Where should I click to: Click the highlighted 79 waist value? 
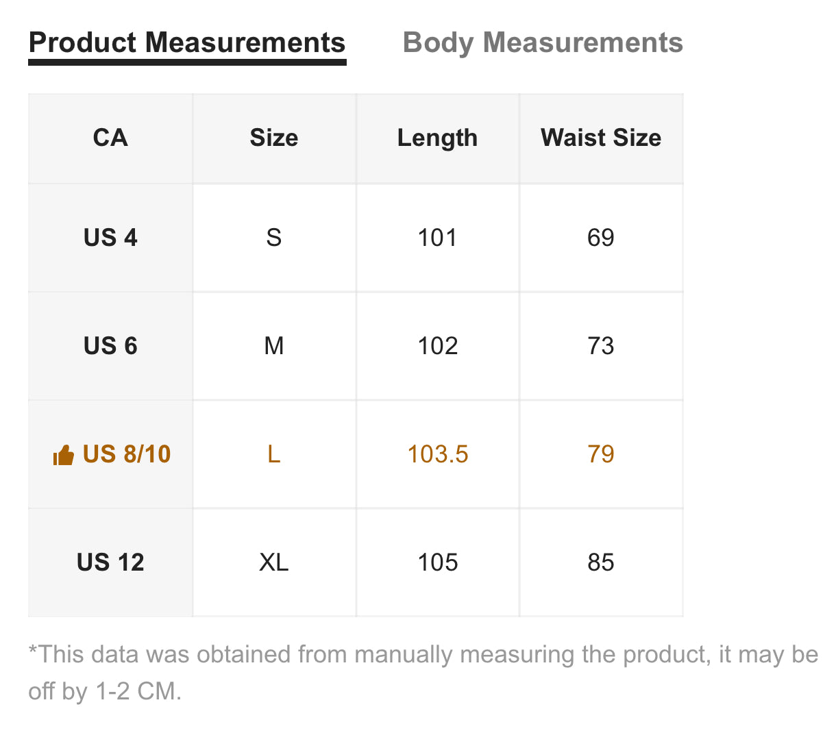click(601, 454)
